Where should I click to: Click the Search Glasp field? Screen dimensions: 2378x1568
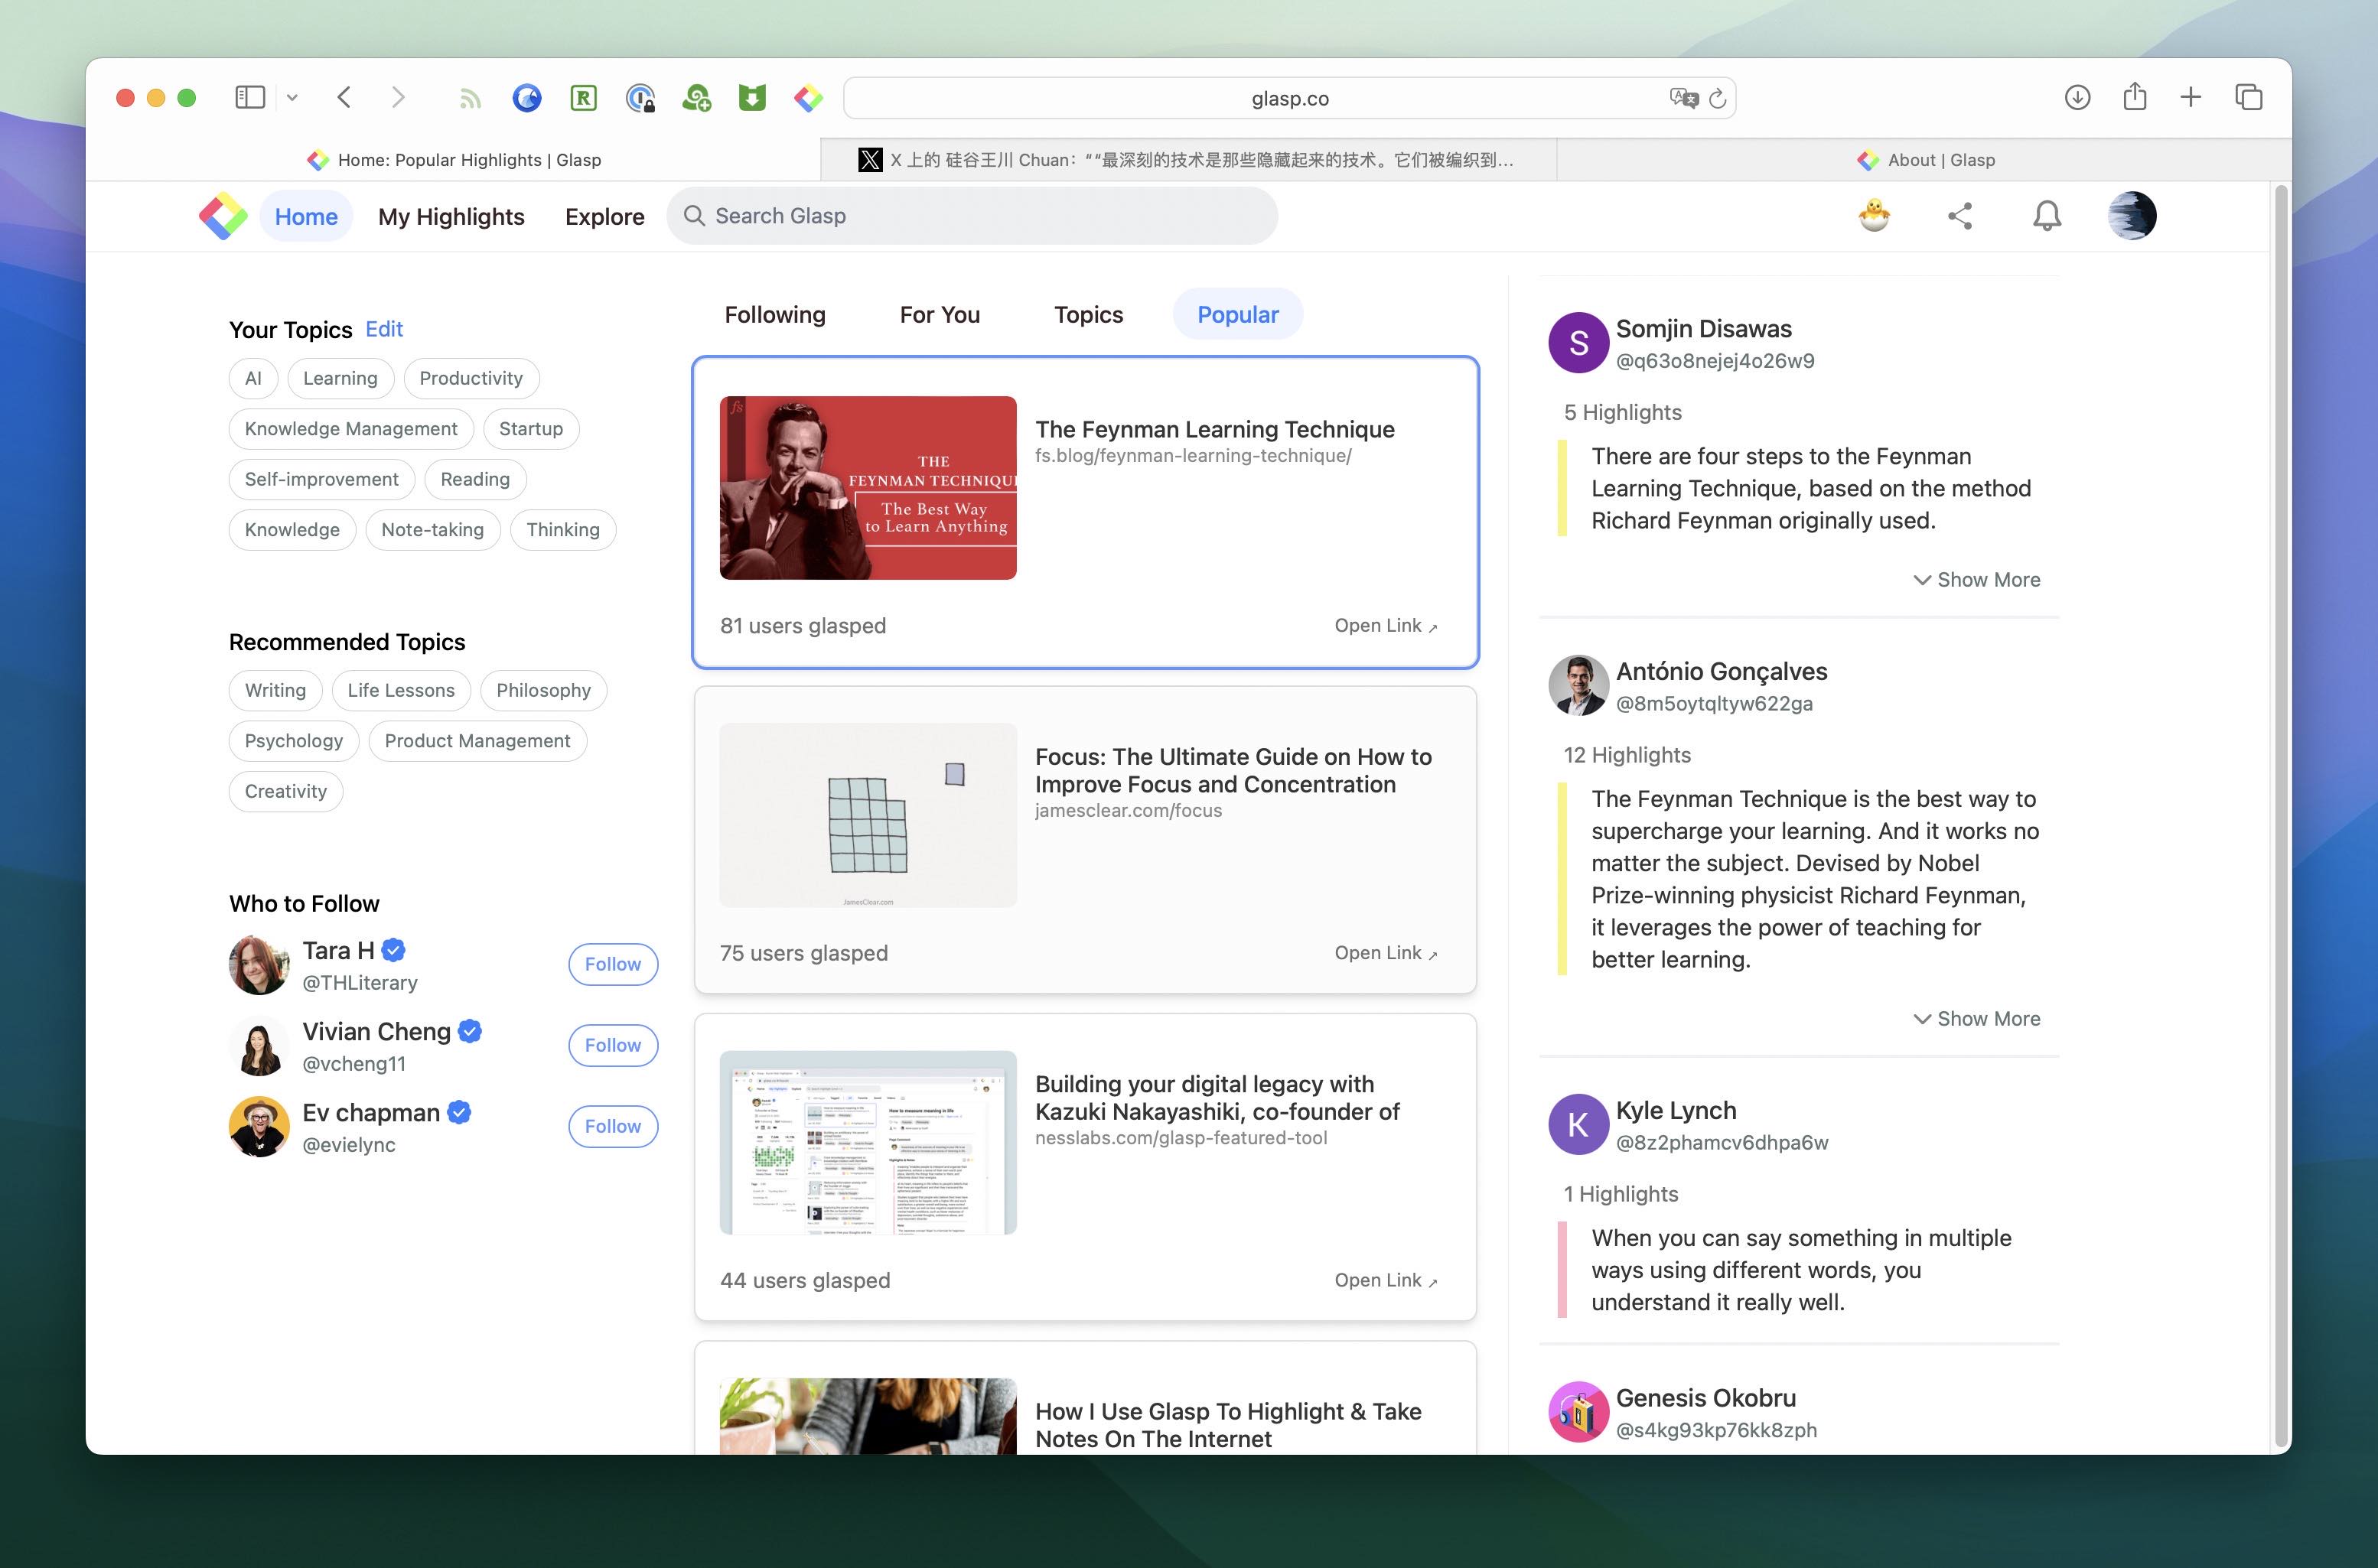970,216
